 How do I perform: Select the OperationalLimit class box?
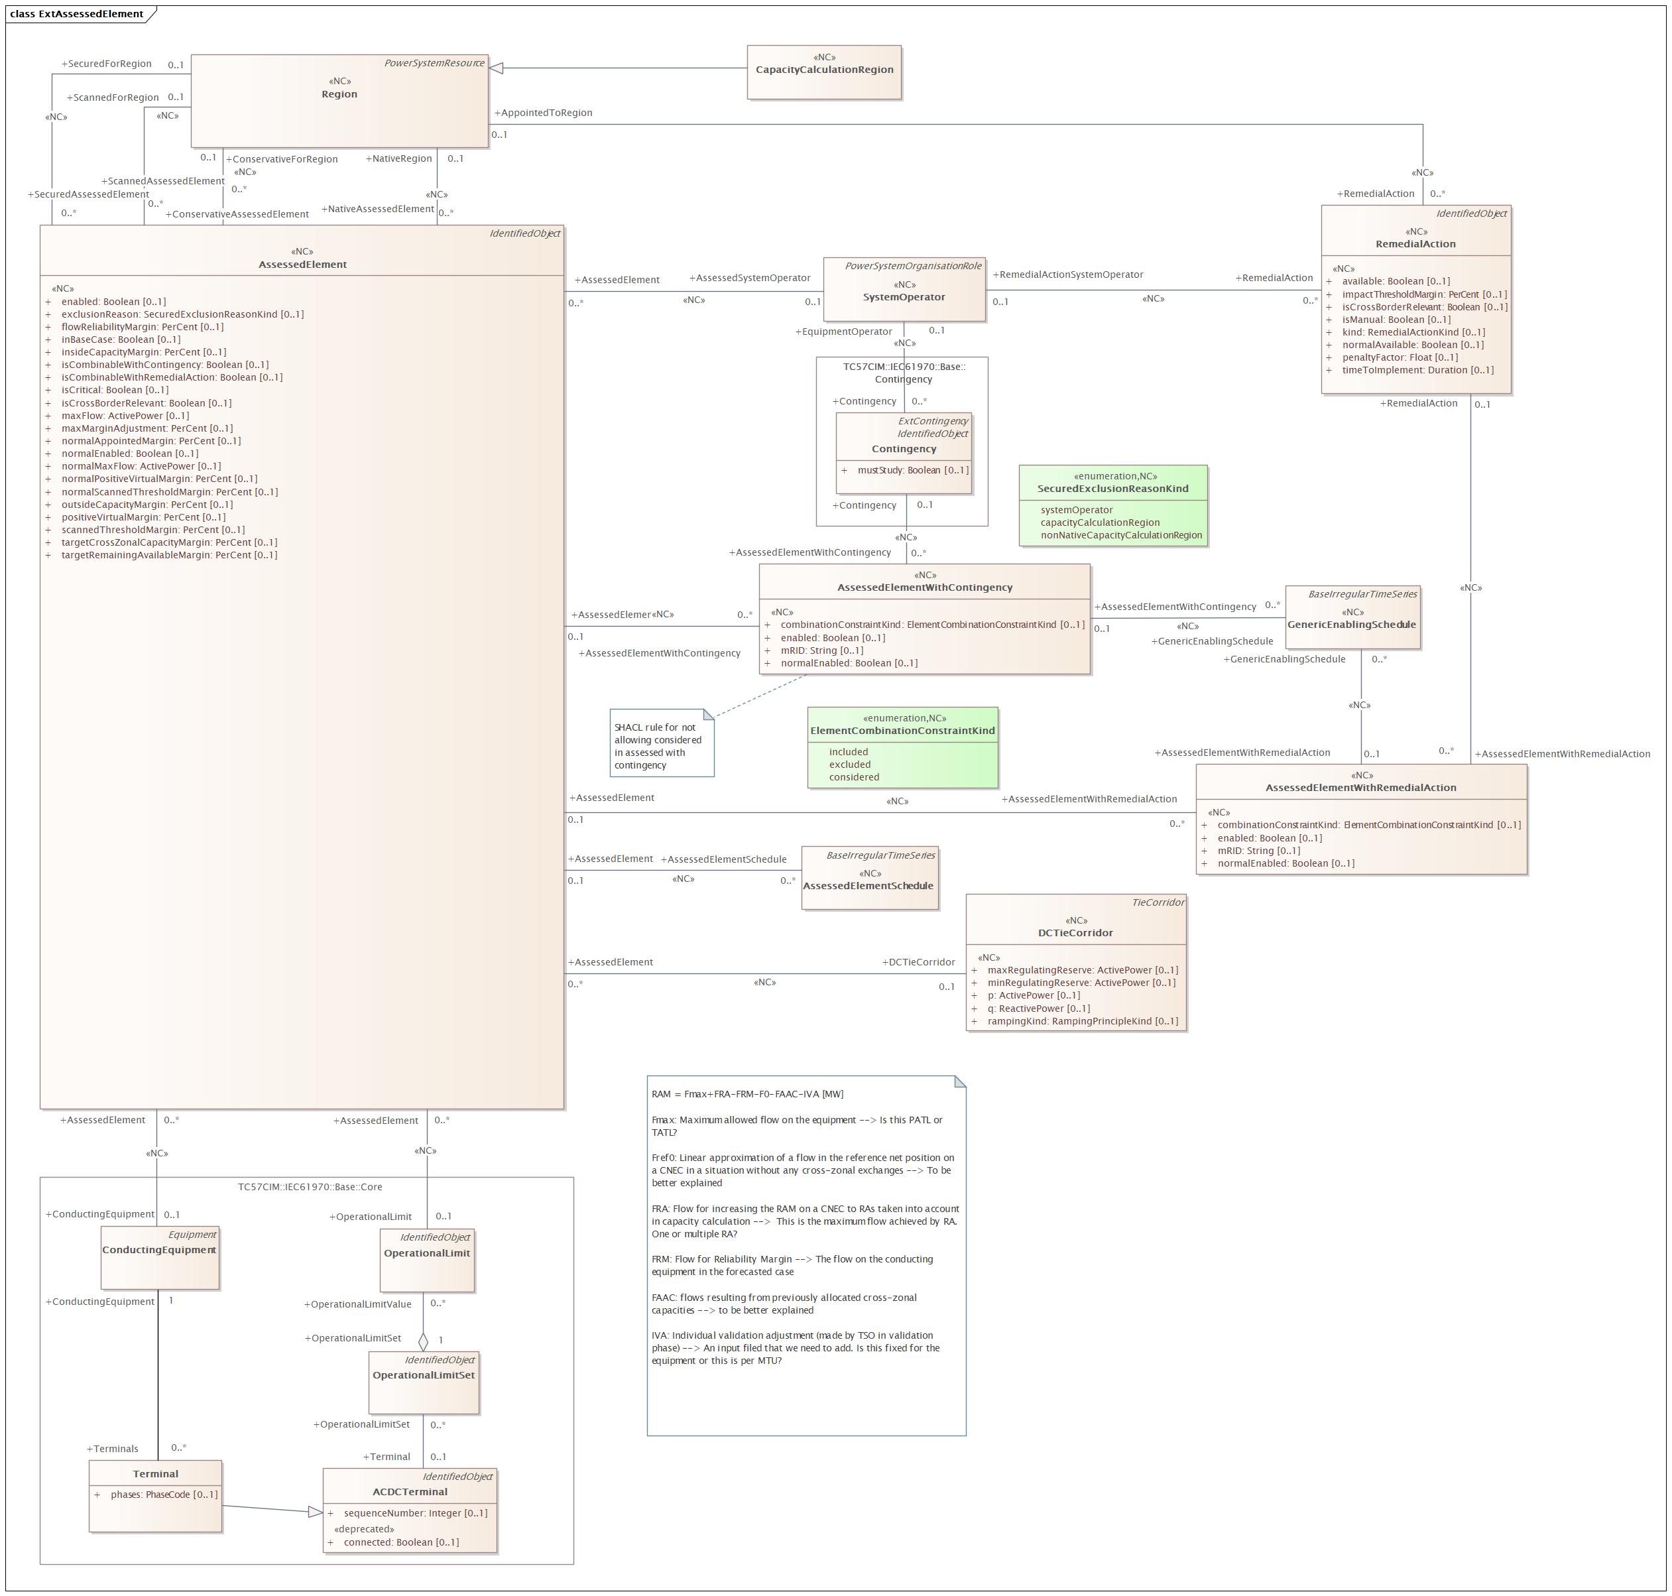click(x=427, y=1260)
